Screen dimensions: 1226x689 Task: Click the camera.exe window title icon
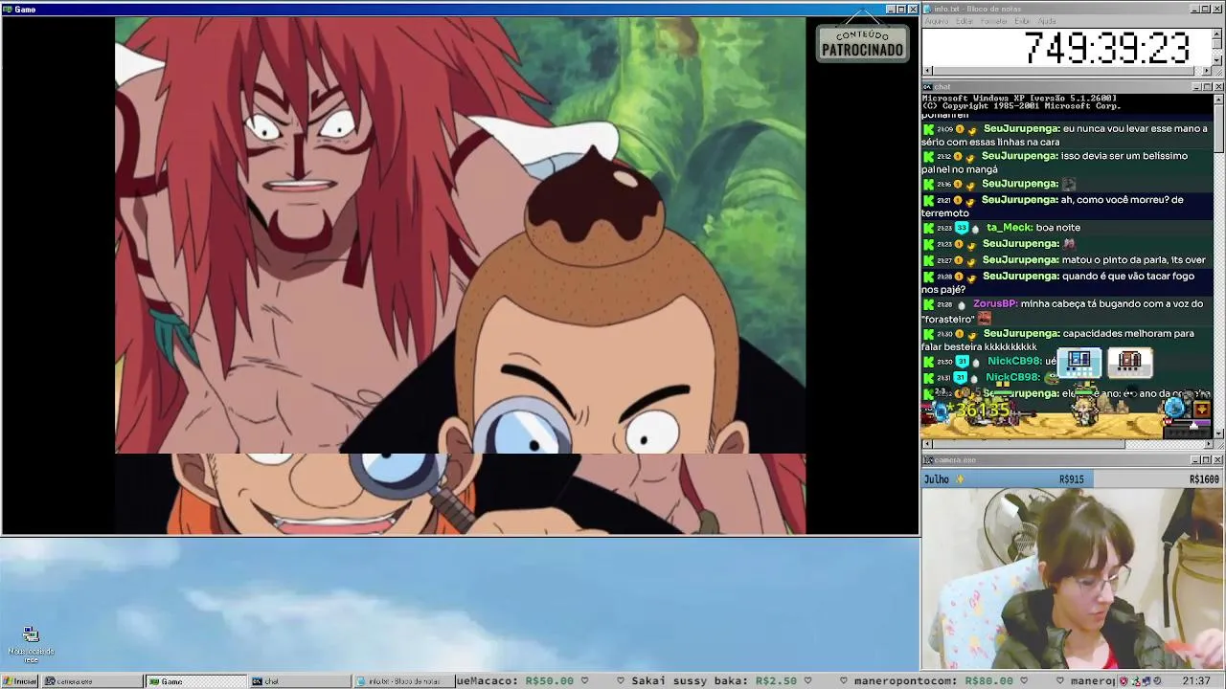coord(929,460)
